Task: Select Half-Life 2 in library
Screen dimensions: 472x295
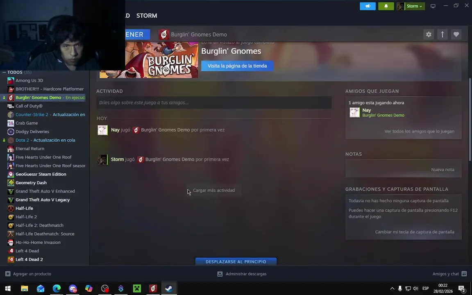Action: pyautogui.click(x=26, y=217)
